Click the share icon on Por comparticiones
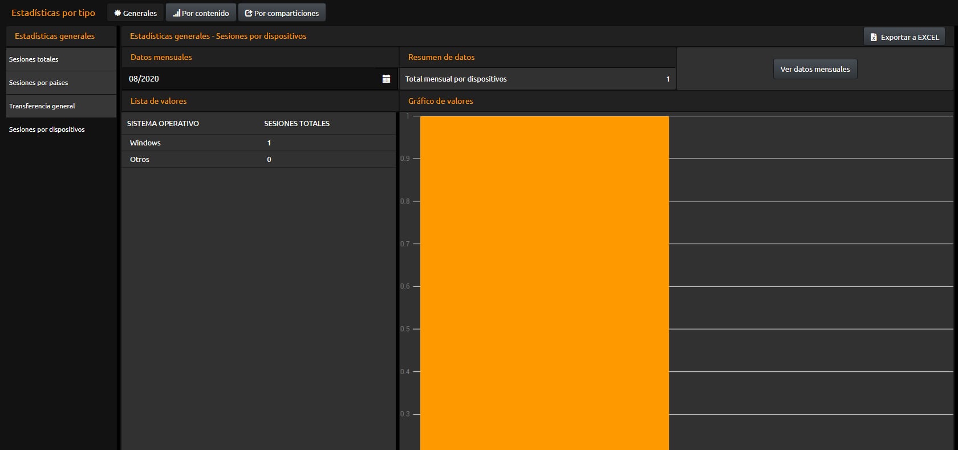The height and width of the screenshot is (450, 958). point(249,13)
